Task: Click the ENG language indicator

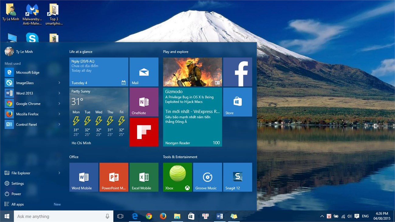Action: (366, 216)
